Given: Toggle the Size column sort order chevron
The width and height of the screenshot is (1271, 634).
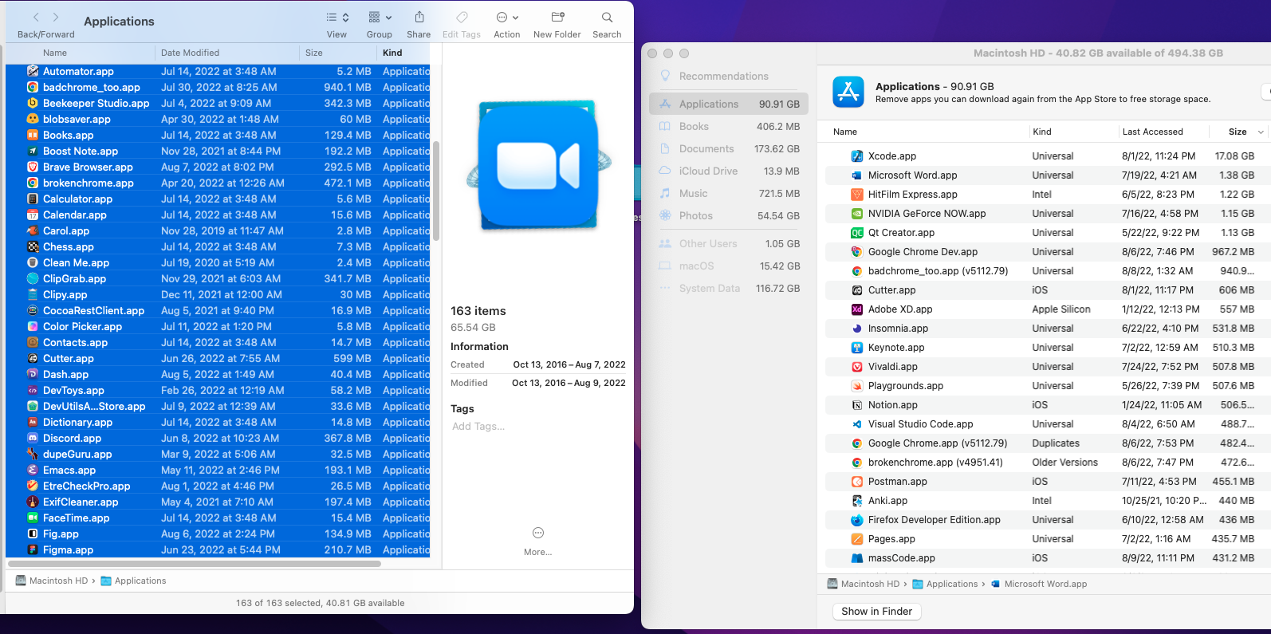Looking at the screenshot, I should [1261, 132].
